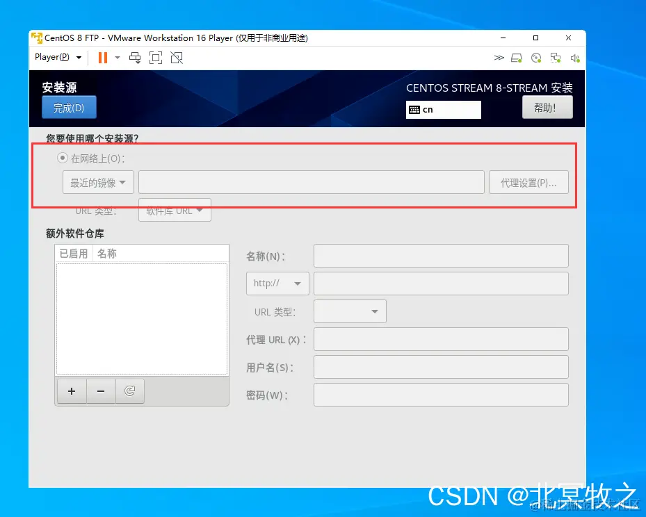
Task: Remove a repository with the minus button
Action: coord(101,391)
